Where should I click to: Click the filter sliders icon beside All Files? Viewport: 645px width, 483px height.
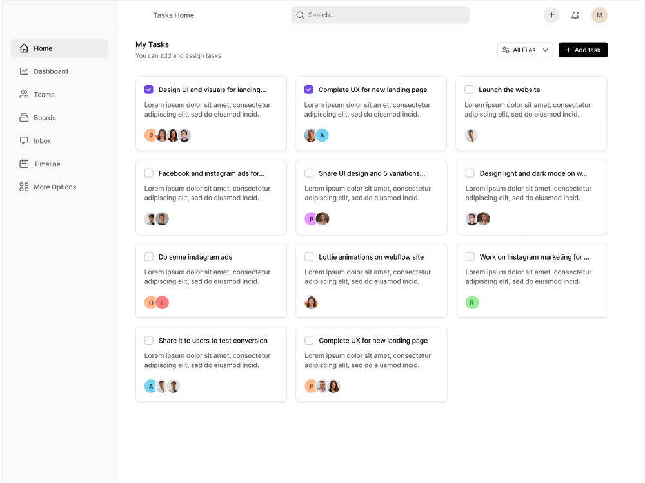(x=506, y=50)
